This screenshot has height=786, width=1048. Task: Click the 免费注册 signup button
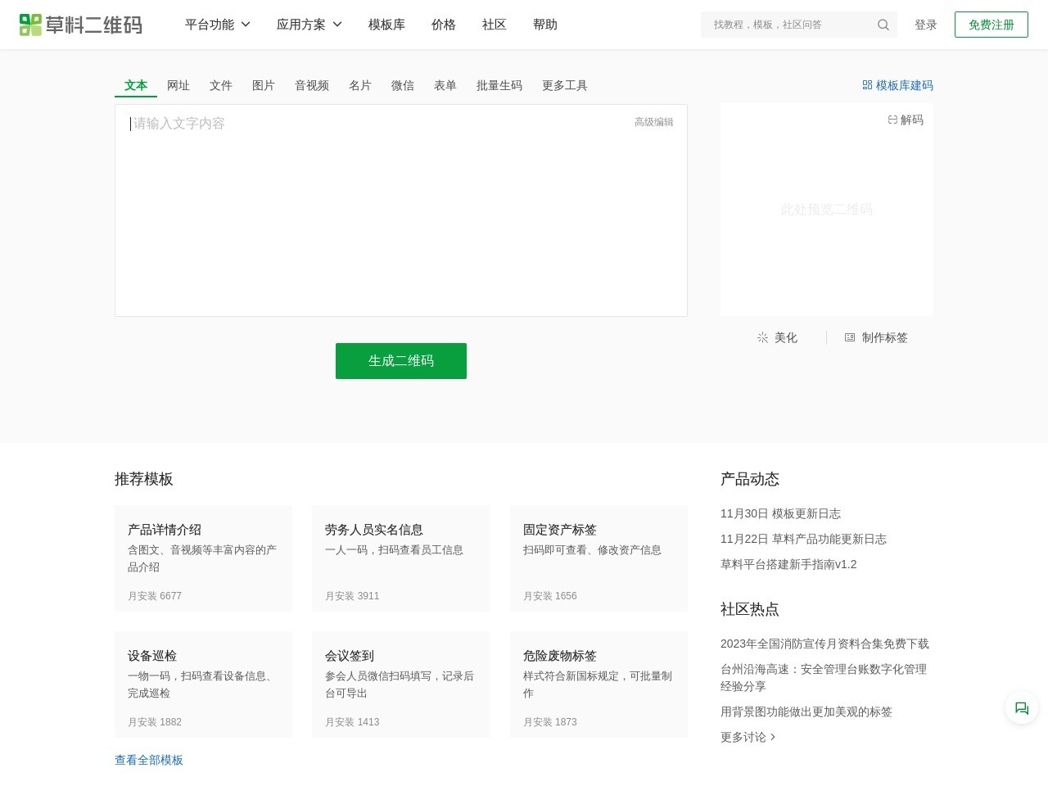[992, 25]
